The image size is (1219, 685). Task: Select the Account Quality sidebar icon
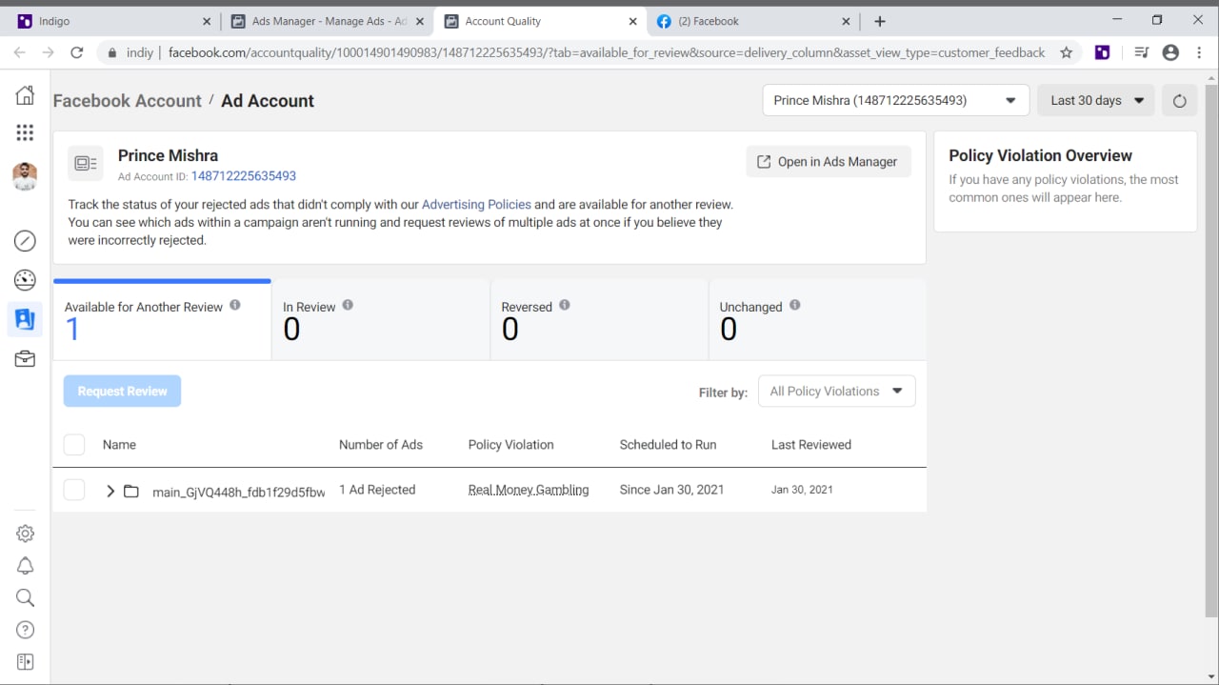25,319
